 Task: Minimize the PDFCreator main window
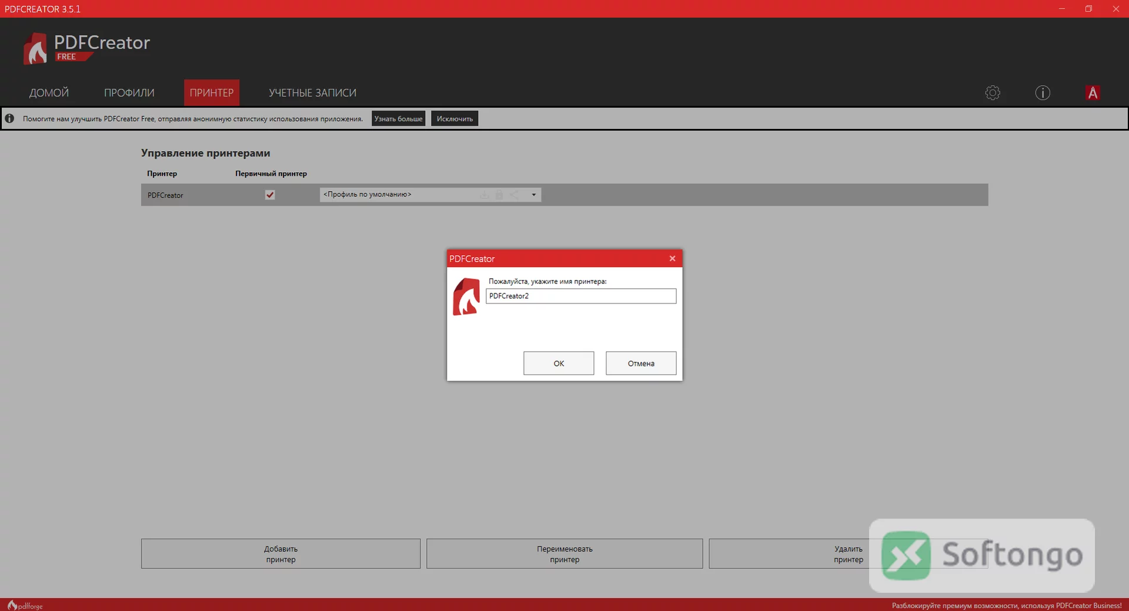1062,9
